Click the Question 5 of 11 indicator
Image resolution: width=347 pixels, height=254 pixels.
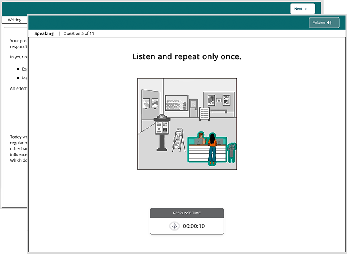[x=79, y=33]
